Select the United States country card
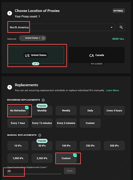Screen dimensions: 133x180 coord(36,55)
